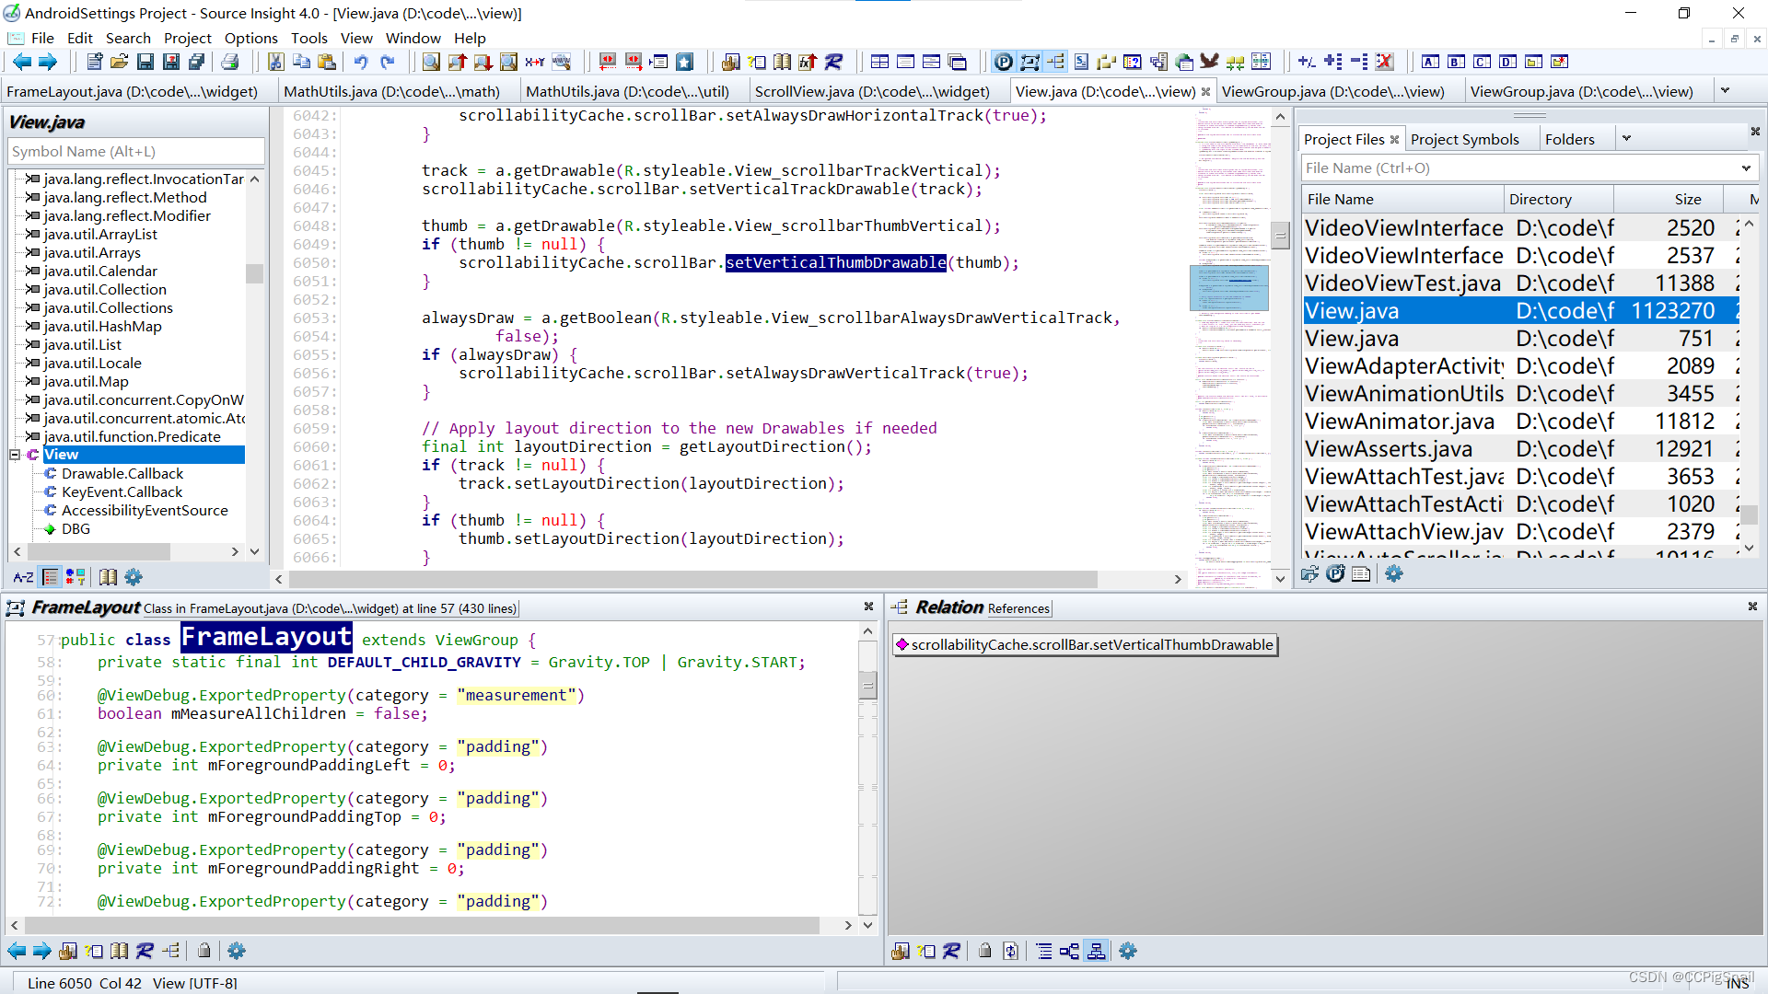Print the file with the printer icon
Viewport: 1768px width, 994px height.
tap(230, 62)
